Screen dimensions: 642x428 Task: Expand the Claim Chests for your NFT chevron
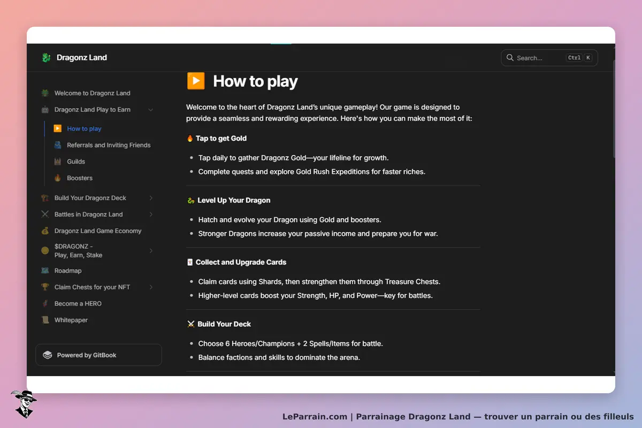click(151, 287)
